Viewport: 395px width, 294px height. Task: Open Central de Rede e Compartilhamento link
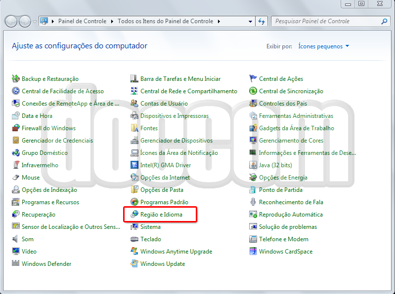189,91
